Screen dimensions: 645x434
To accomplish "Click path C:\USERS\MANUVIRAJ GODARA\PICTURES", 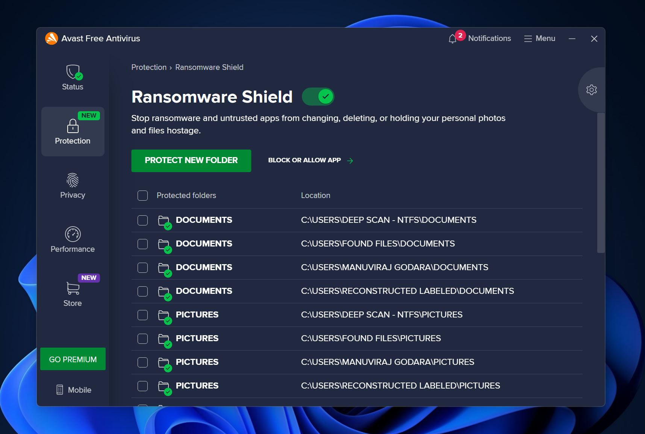I will pyautogui.click(x=388, y=362).
